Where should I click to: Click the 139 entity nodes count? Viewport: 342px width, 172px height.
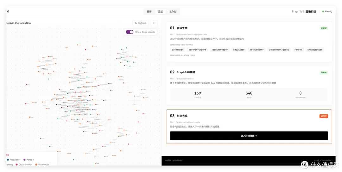[198, 93]
